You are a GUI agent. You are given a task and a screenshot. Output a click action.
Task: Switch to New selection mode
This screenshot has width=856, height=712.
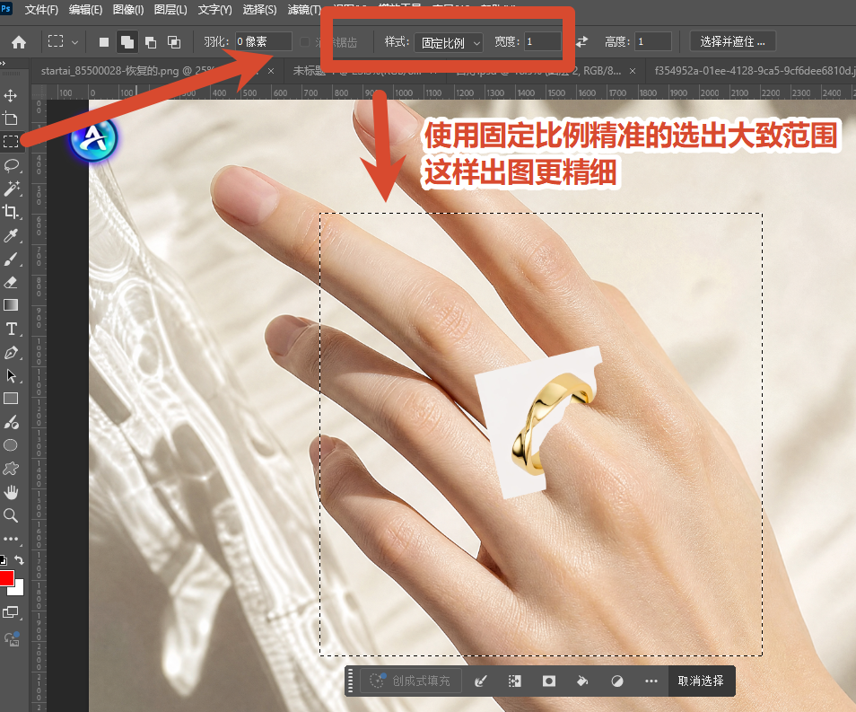pos(104,42)
